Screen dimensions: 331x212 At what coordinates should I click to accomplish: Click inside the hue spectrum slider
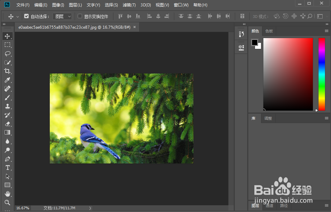tap(322, 74)
